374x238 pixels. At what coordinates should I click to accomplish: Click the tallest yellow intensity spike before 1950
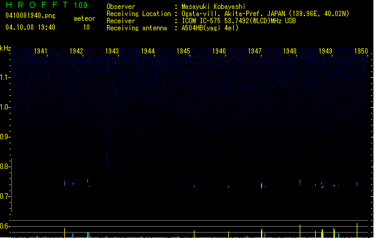(x=357, y=230)
